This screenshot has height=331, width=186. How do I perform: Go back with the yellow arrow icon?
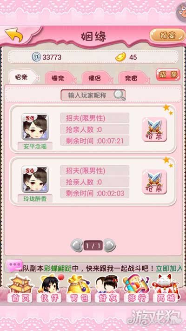pos(13,35)
